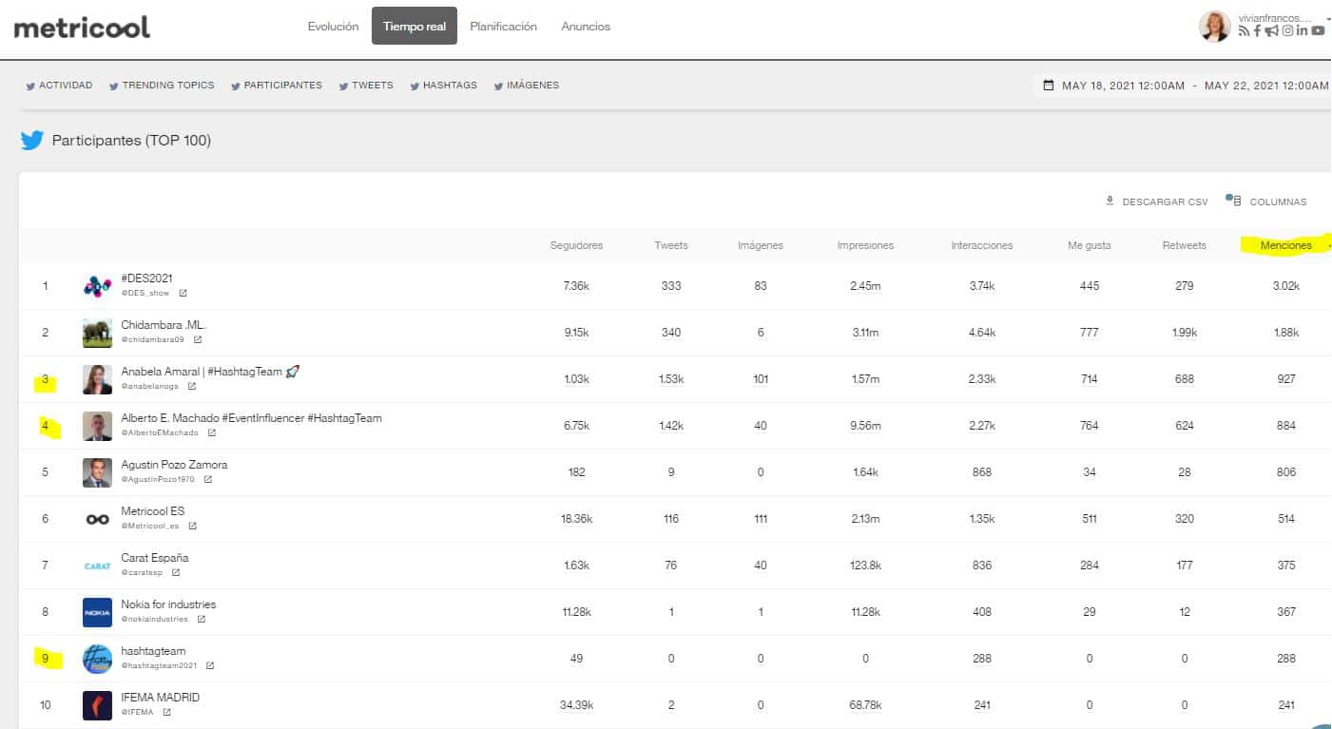Open external link icon beside @DES_show
Image resolution: width=1332 pixels, height=729 pixels.
click(183, 293)
